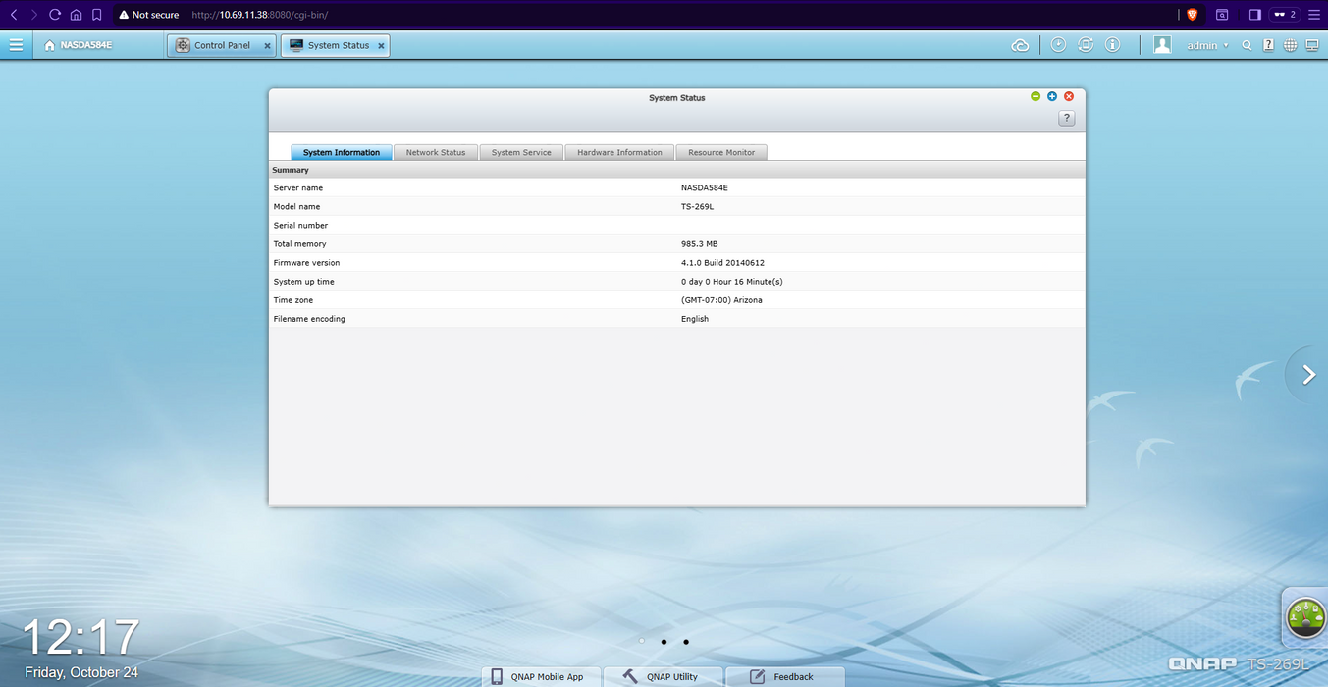Switch to the Network Status tab
This screenshot has width=1328, height=687.
[436, 152]
